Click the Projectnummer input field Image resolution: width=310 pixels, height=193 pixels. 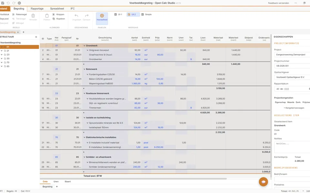click(x=292, y=66)
